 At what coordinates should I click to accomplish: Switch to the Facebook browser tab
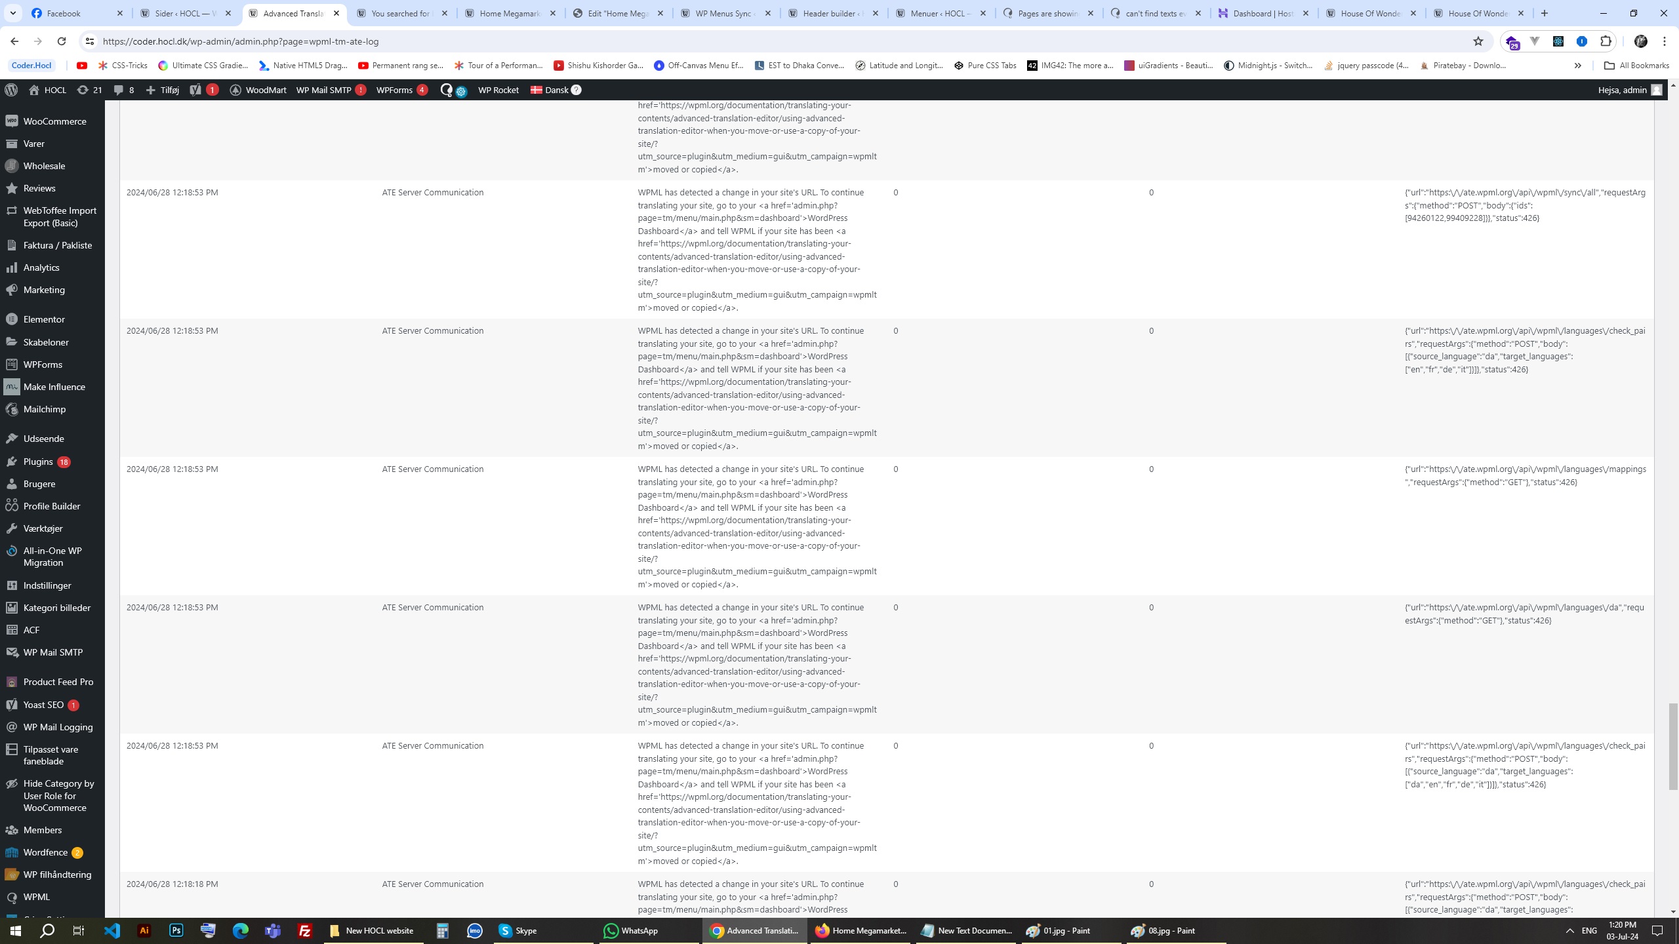pyautogui.click(x=77, y=13)
